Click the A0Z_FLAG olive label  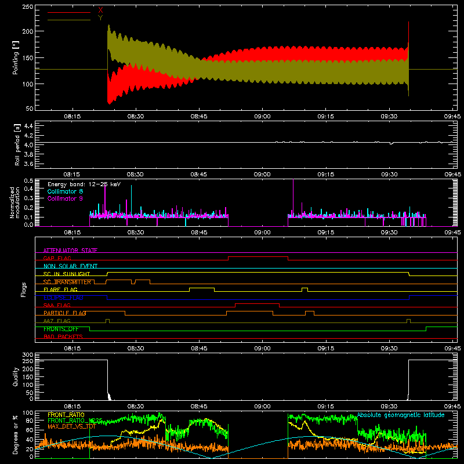[x=57, y=321]
